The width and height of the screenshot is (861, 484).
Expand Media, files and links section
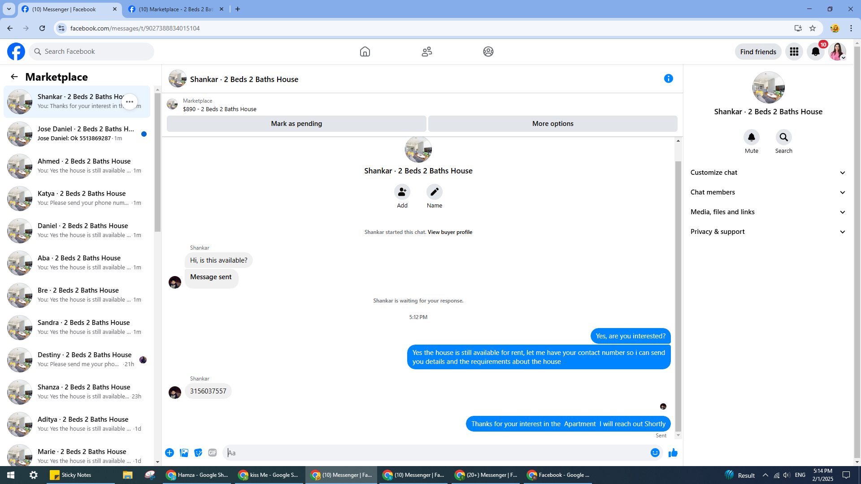[x=768, y=212]
